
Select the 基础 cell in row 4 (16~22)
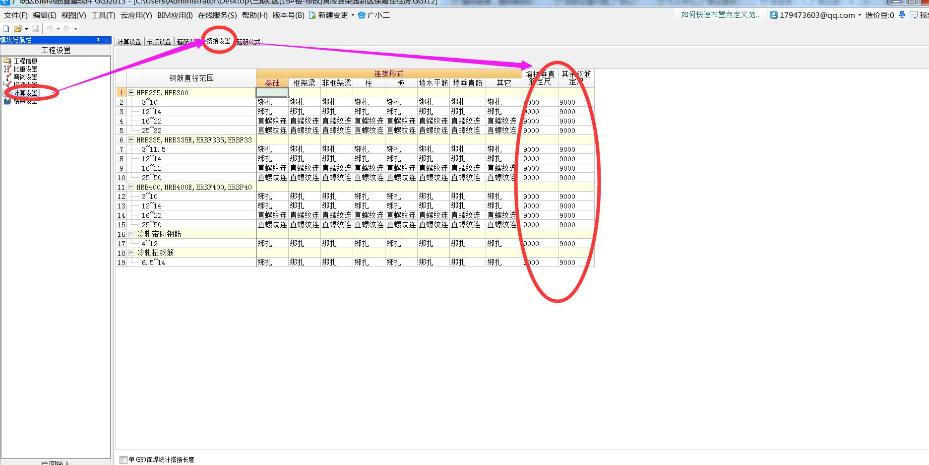[272, 121]
